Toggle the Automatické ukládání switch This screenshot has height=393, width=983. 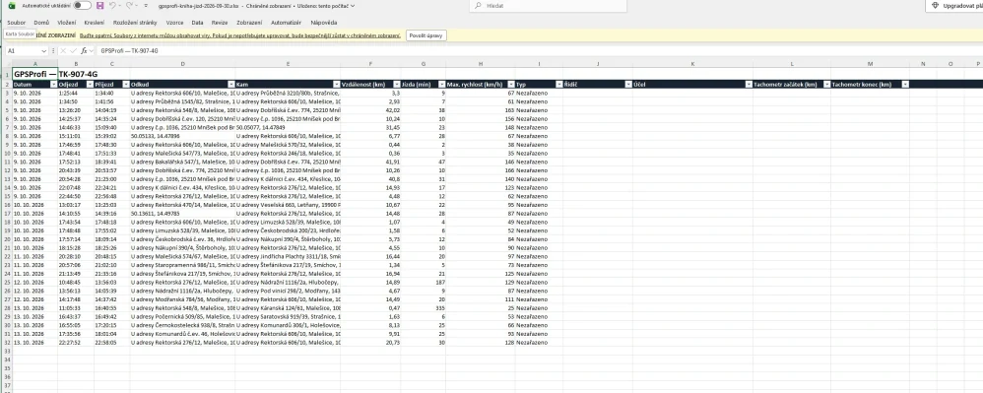coord(82,5)
